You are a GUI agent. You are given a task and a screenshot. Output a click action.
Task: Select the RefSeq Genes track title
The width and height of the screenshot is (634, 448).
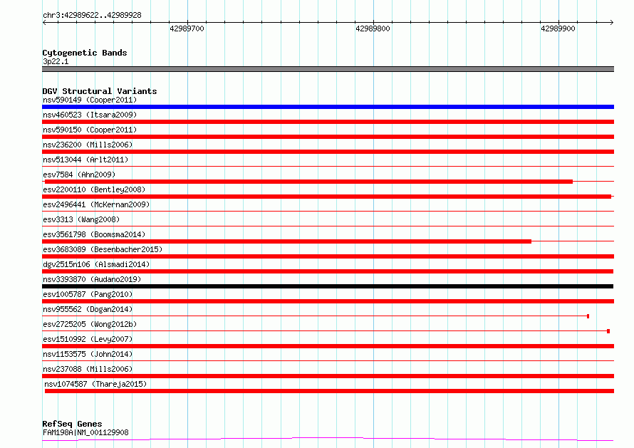[x=72, y=424]
